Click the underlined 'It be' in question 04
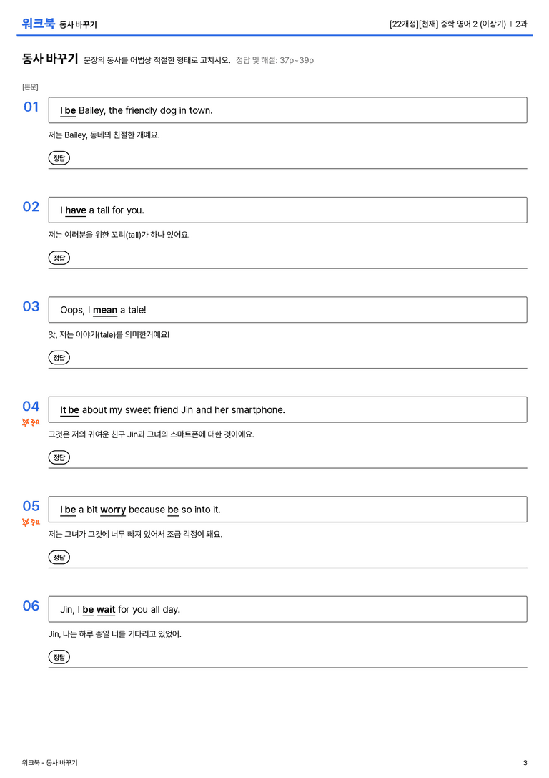Viewport: 549px width, 778px height. point(69,410)
